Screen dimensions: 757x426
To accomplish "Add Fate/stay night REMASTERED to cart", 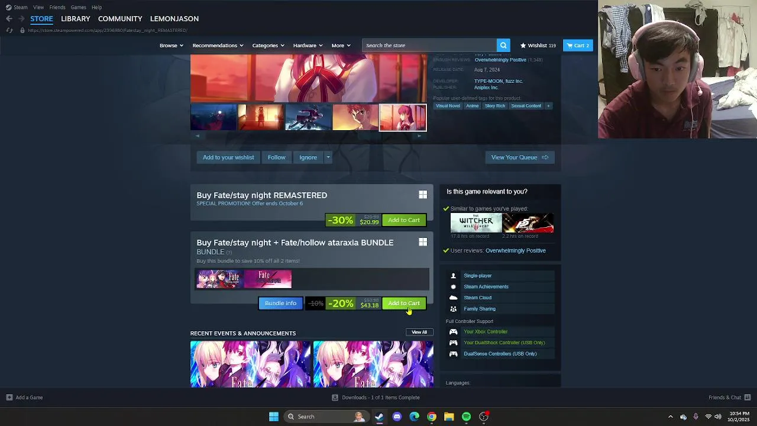I will coord(404,220).
